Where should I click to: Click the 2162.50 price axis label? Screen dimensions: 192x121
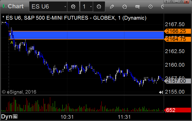point(175,51)
